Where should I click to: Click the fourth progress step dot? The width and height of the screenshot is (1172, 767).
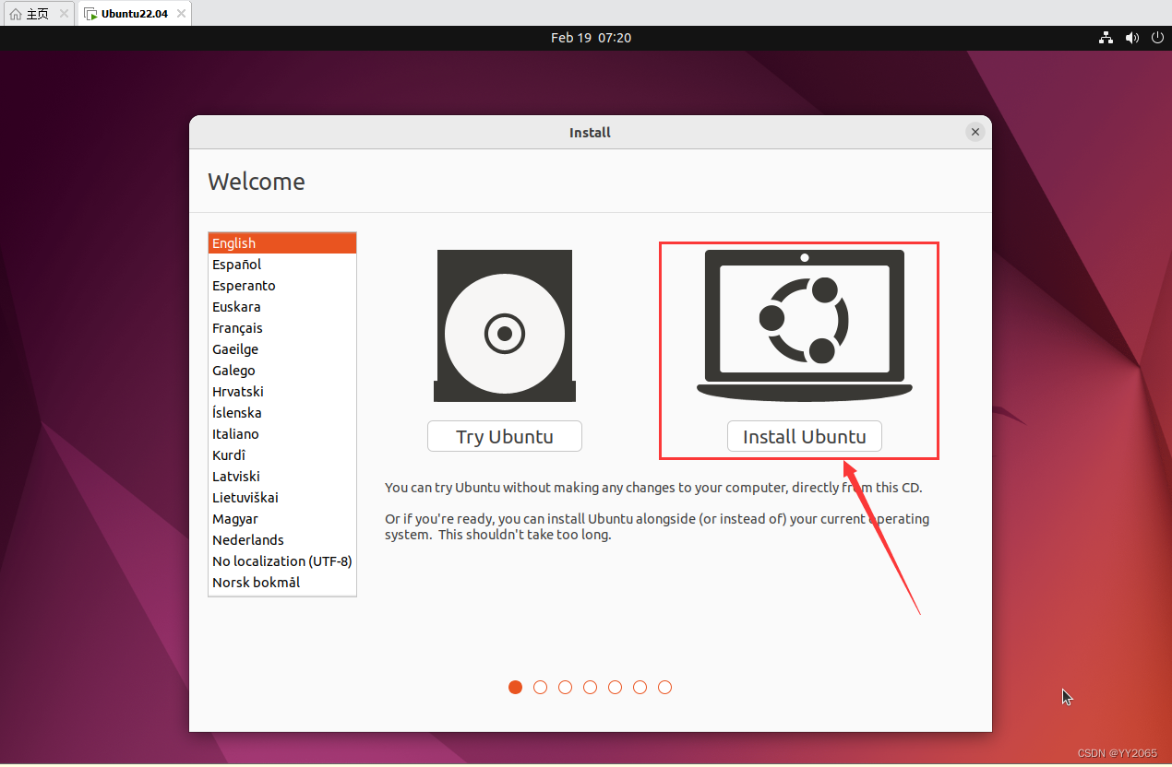click(591, 687)
